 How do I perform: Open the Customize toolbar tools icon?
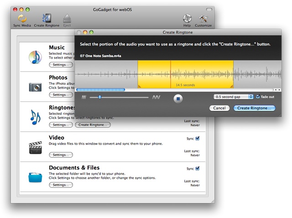(x=203, y=19)
